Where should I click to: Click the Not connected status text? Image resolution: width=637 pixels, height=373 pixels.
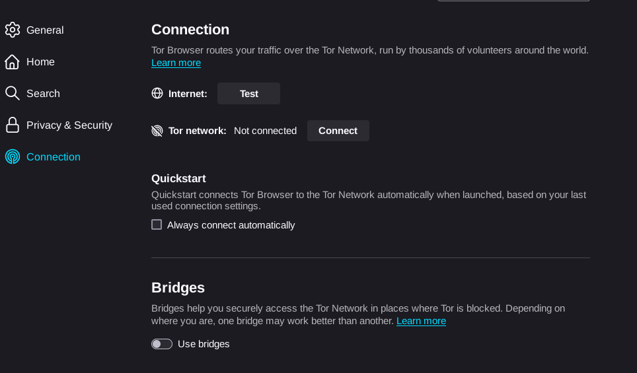coord(265,131)
